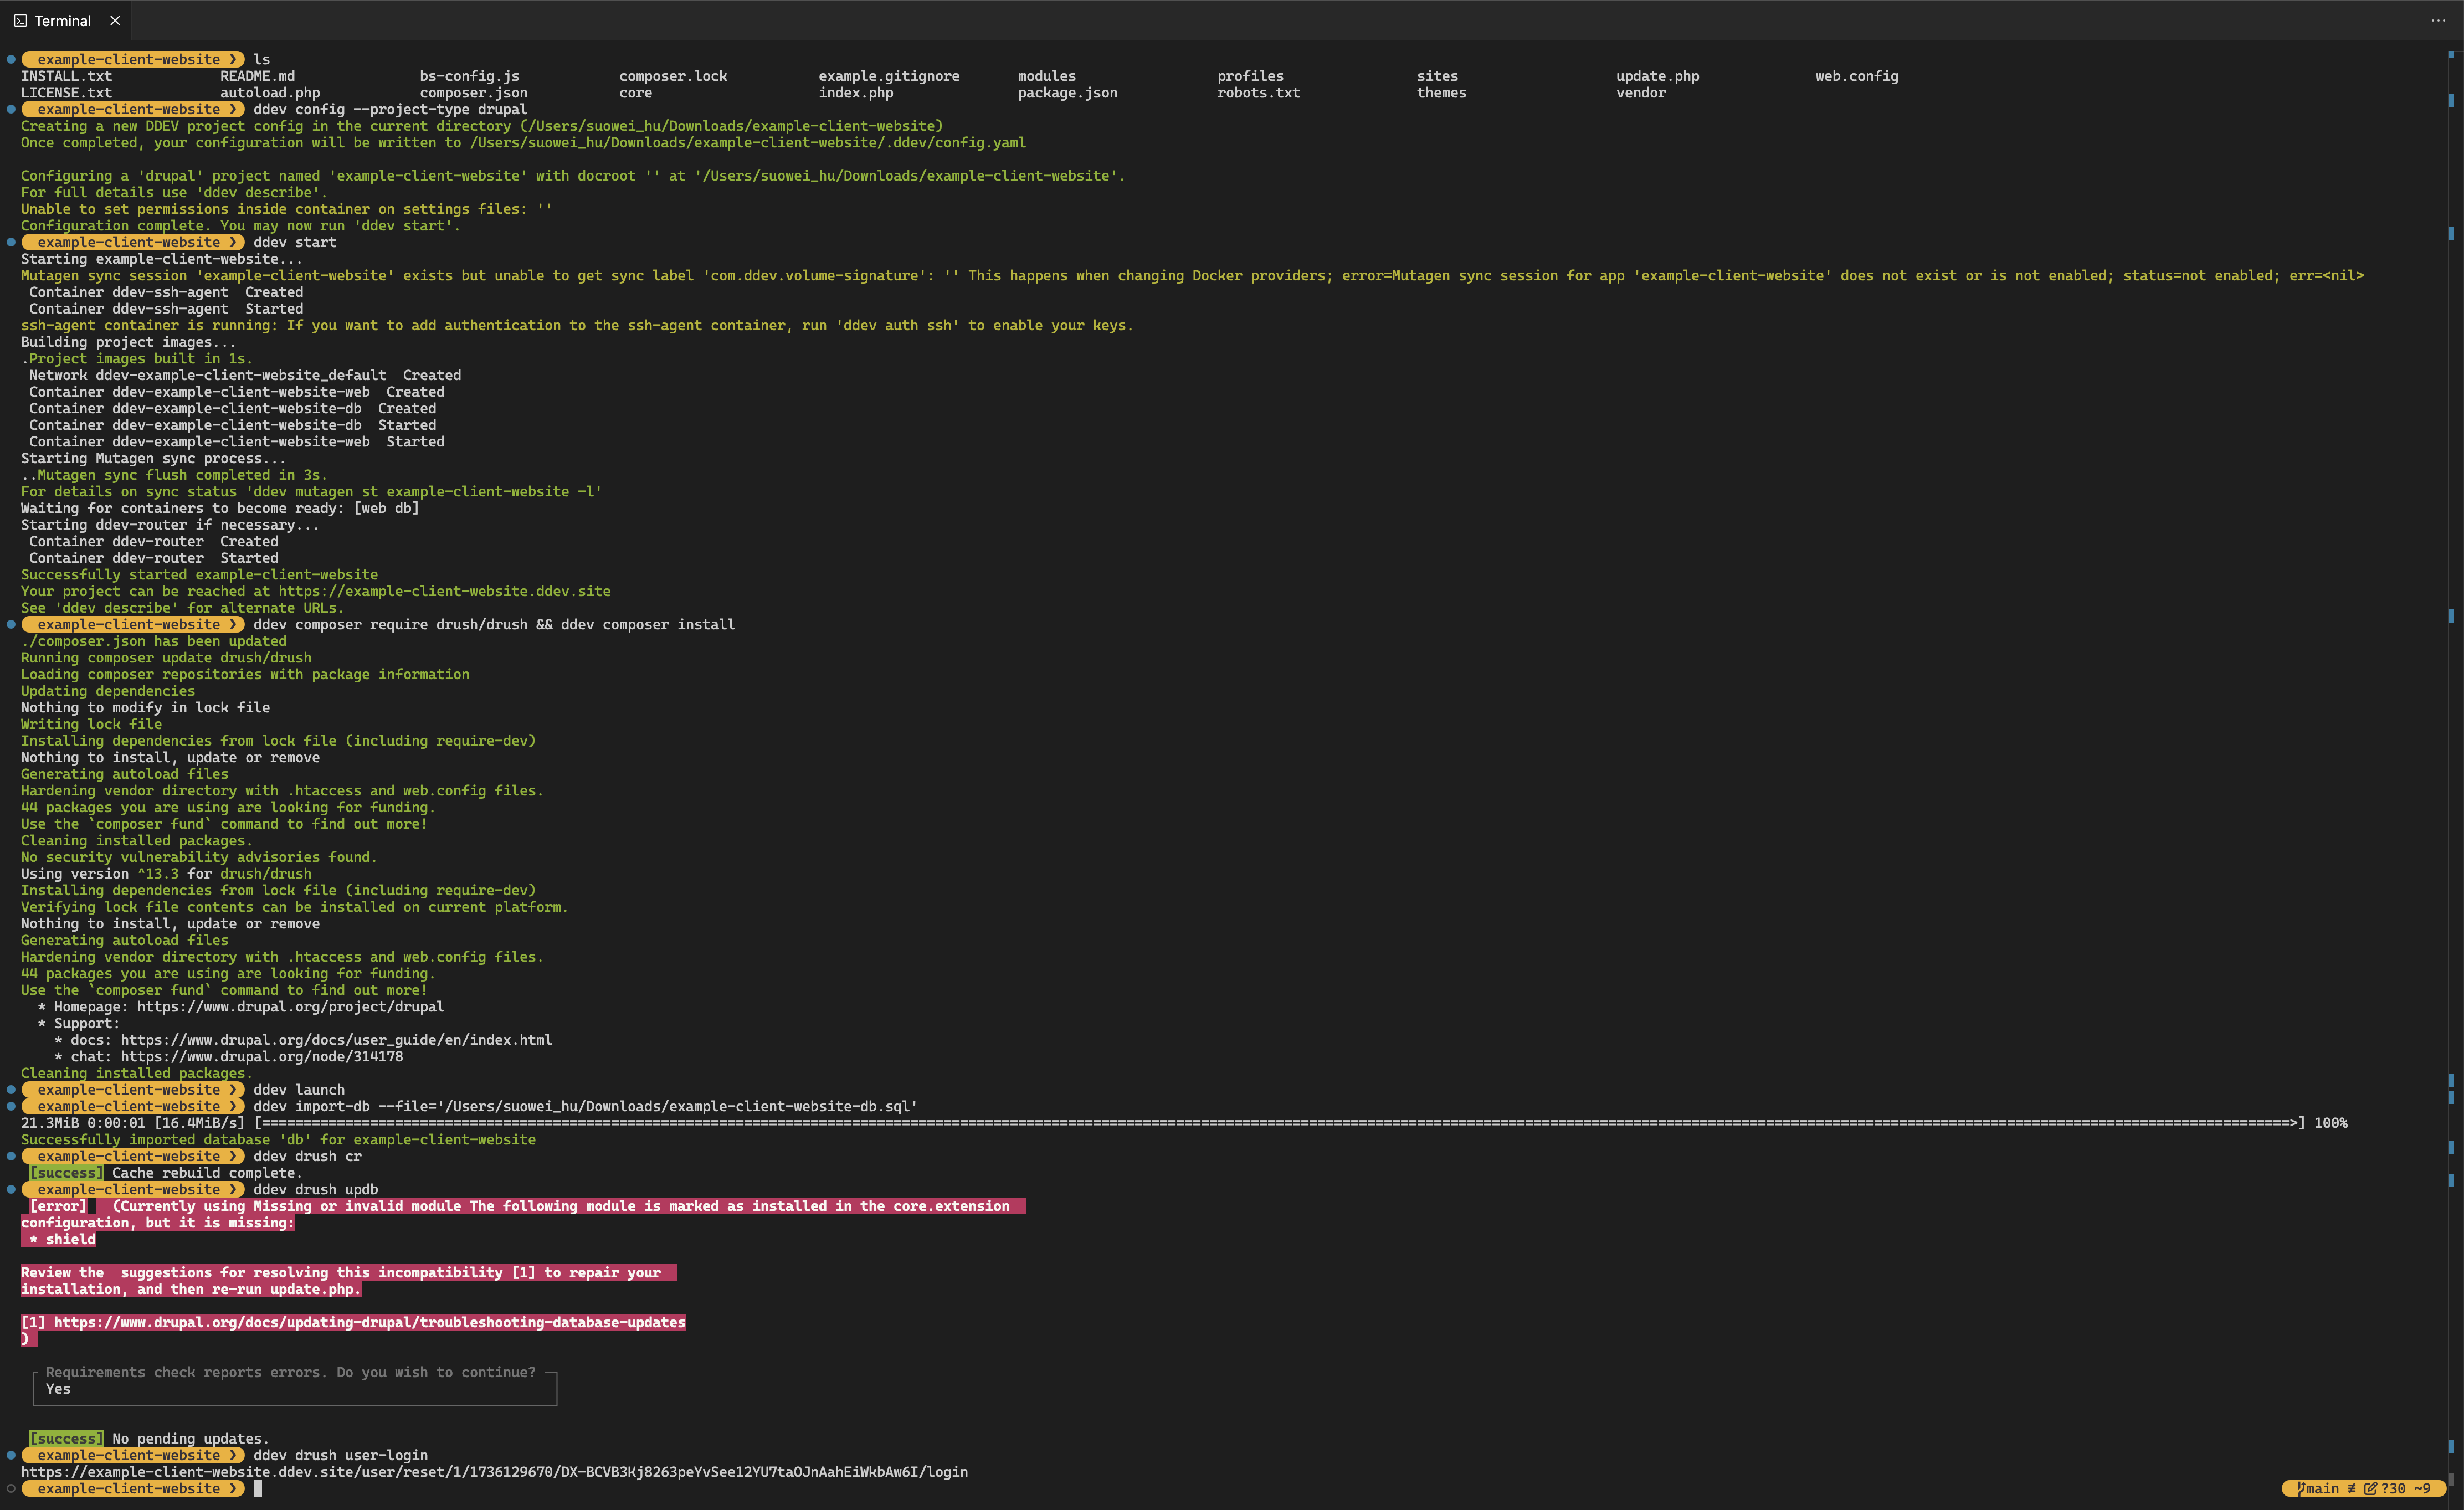The image size is (2464, 1510).
Task: Open the drupal.org troubleshooting-database-updates link
Action: [x=369, y=1322]
